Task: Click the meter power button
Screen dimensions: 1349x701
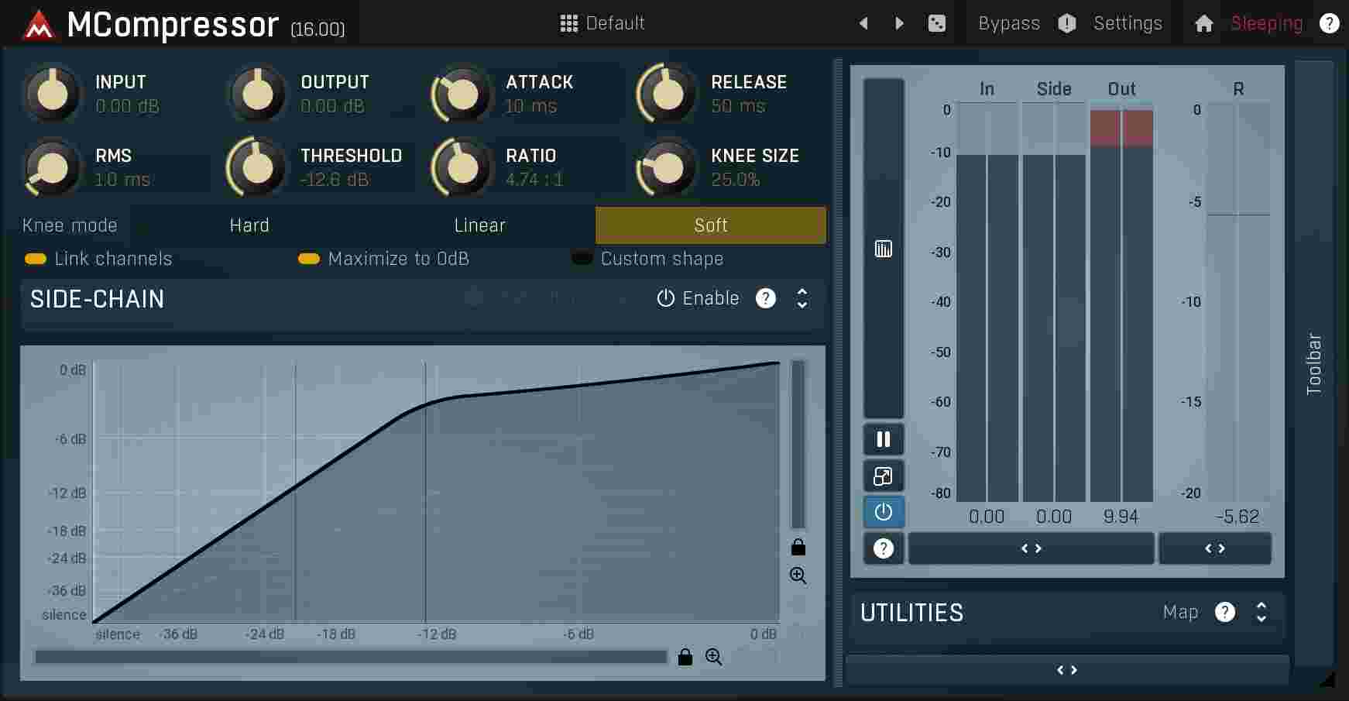Action: pos(883,511)
